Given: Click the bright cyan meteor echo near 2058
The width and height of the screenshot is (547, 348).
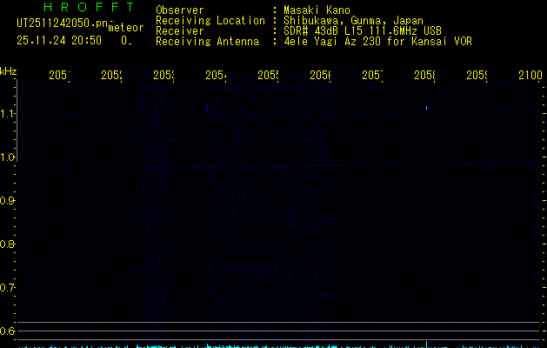Looking at the screenshot, I should (x=426, y=108).
